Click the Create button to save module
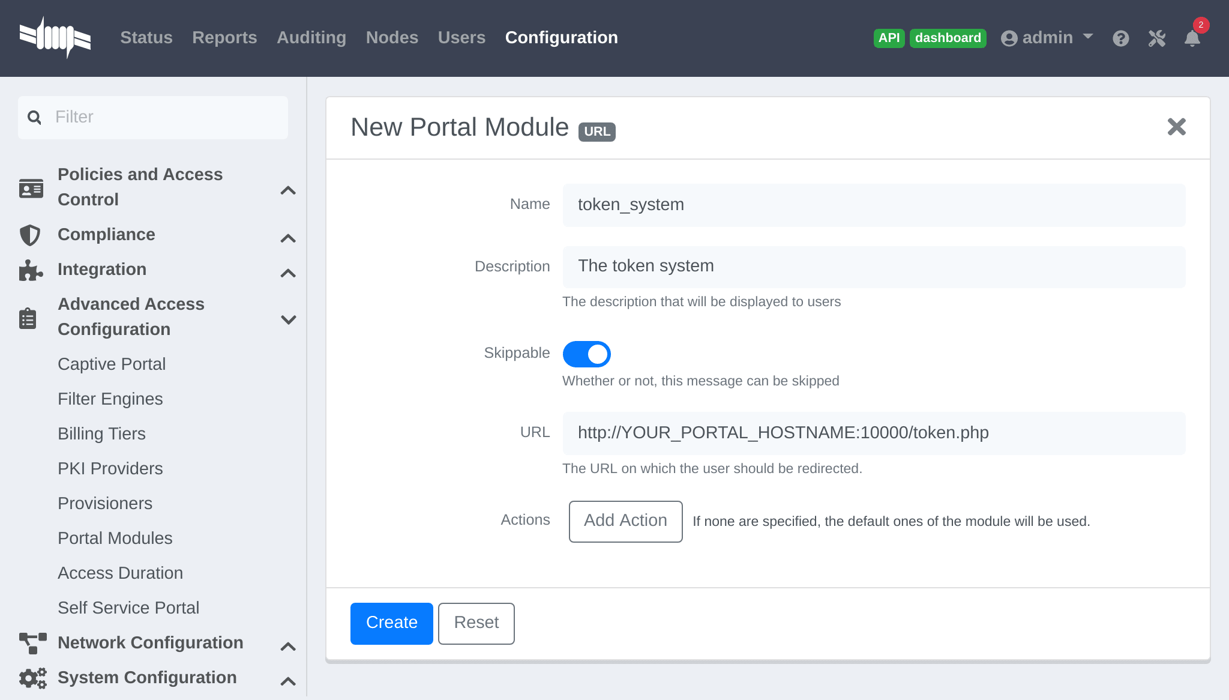Image resolution: width=1229 pixels, height=700 pixels. click(x=392, y=623)
